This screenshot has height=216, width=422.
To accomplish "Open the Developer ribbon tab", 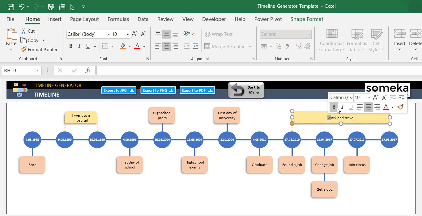I will (214, 19).
